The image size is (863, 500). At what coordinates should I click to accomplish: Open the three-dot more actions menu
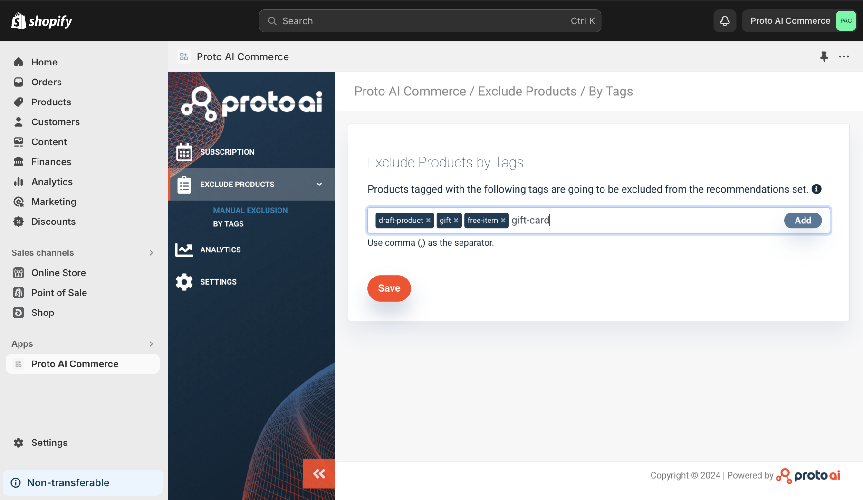point(844,56)
